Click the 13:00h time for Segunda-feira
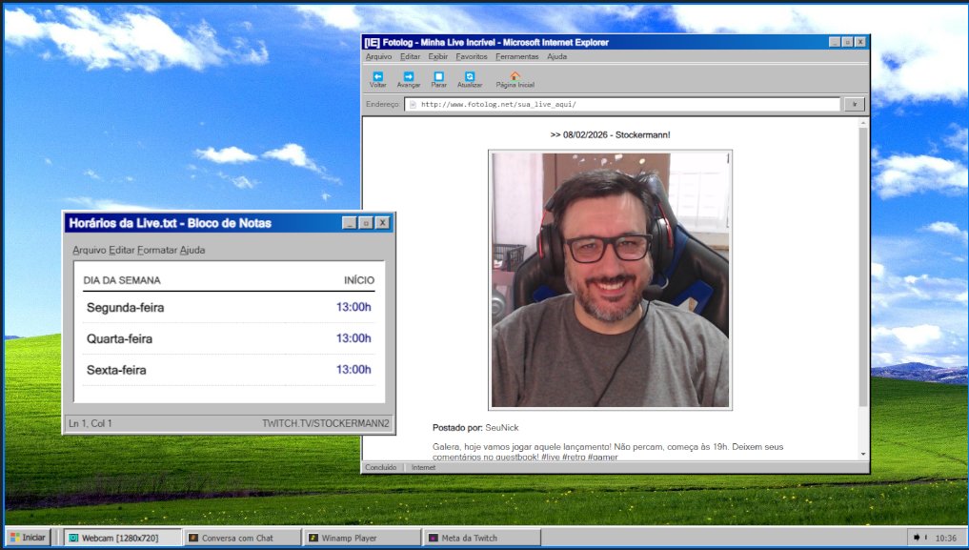This screenshot has width=969, height=550. coord(353,307)
